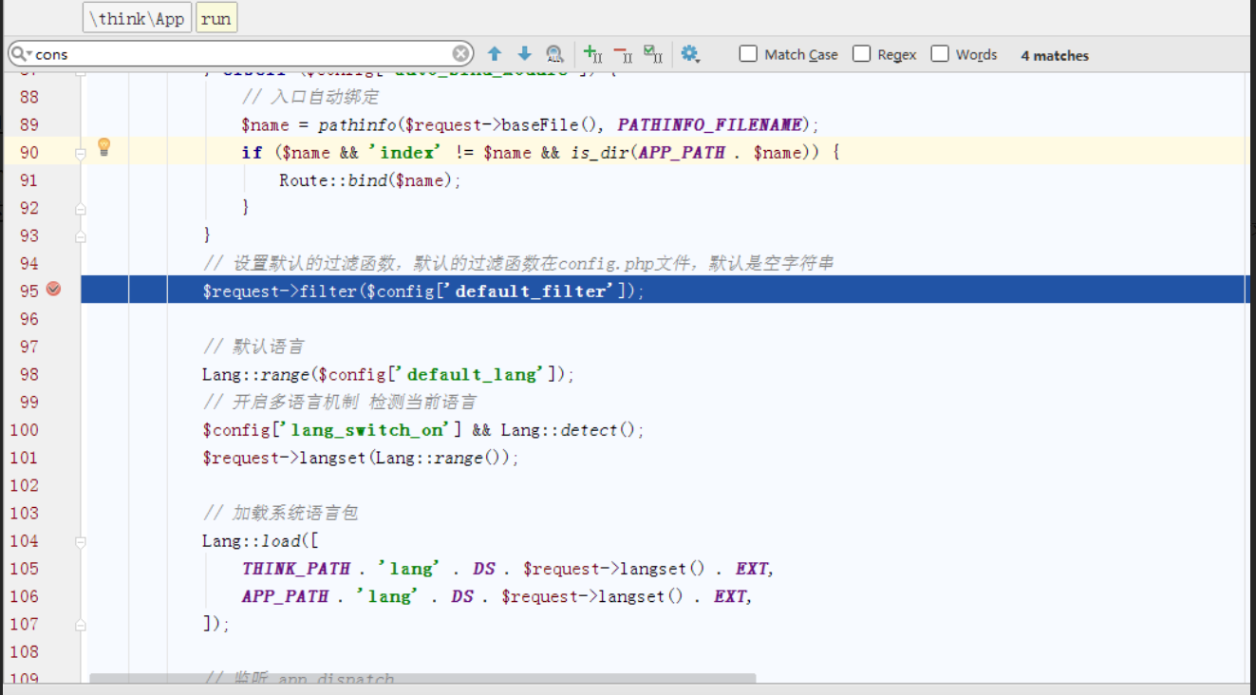Click horizontal scrollbar at editor bottom
The image size is (1256, 695).
422,678
